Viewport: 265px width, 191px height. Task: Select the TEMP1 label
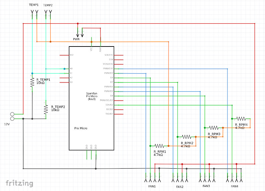[x=34, y=5]
